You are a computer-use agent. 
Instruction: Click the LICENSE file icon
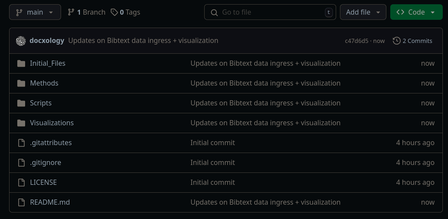(x=21, y=183)
